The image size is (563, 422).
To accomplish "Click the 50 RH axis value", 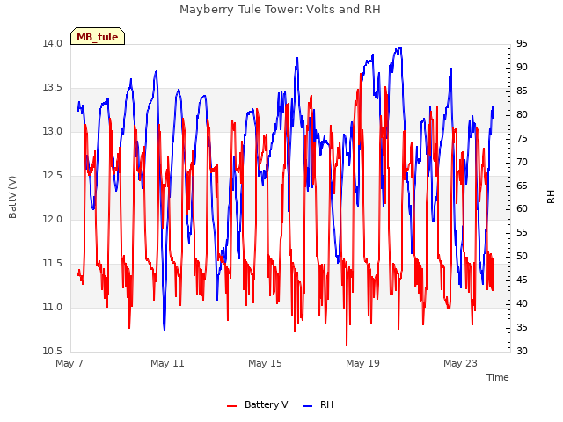I will tap(522, 256).
